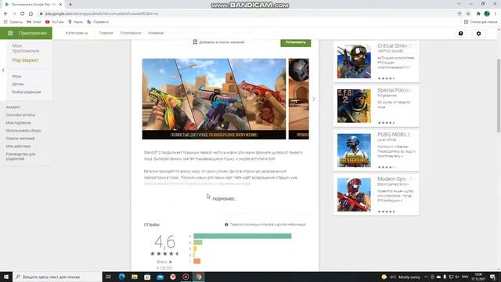
Task: Open the extensions puzzle icon
Action: pyautogui.click(x=478, y=14)
